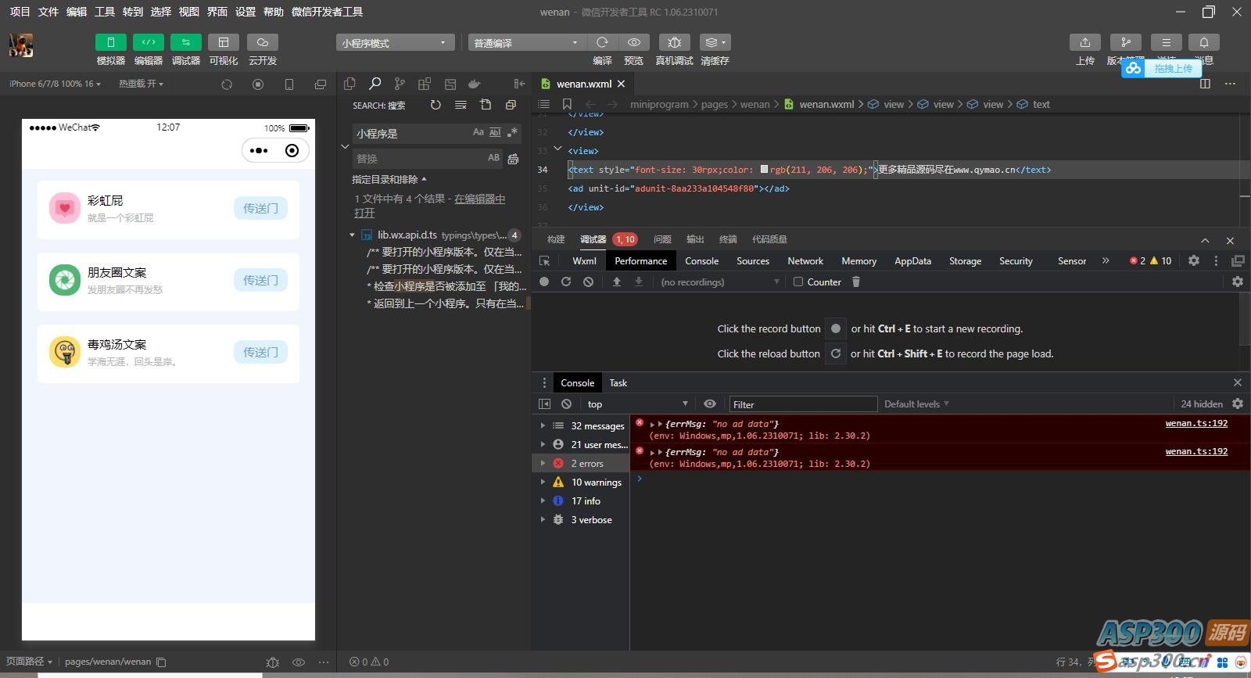Toggle the code editor panel button
The height and width of the screenshot is (678, 1251).
[x=148, y=42]
